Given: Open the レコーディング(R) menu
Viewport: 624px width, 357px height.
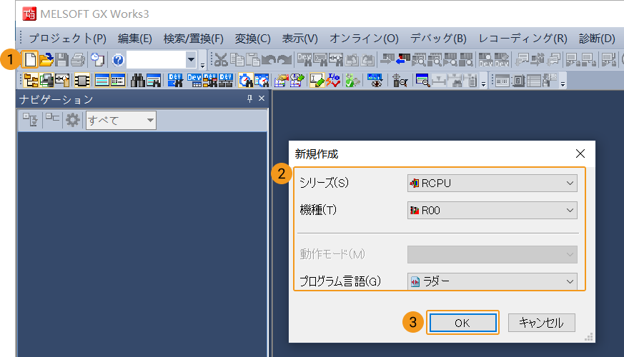Looking at the screenshot, I should (x=523, y=39).
